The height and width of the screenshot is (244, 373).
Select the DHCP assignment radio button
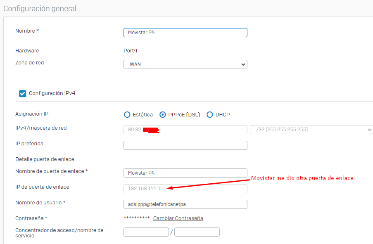[x=210, y=115]
